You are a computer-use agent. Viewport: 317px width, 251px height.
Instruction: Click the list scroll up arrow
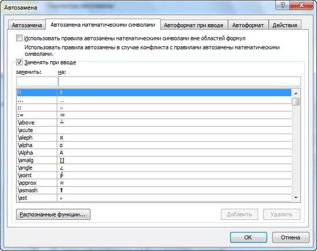pos(296,93)
